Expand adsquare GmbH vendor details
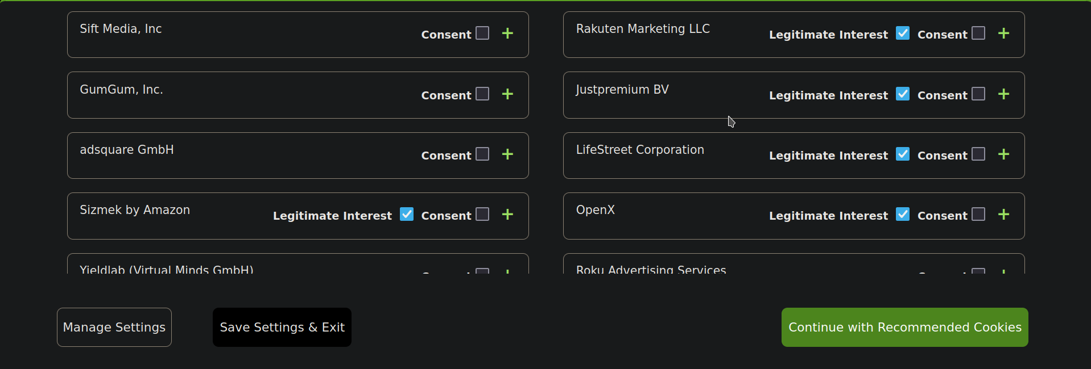 coord(507,154)
